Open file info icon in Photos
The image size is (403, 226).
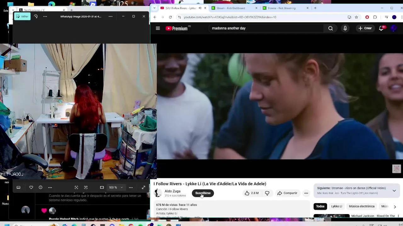point(41,187)
